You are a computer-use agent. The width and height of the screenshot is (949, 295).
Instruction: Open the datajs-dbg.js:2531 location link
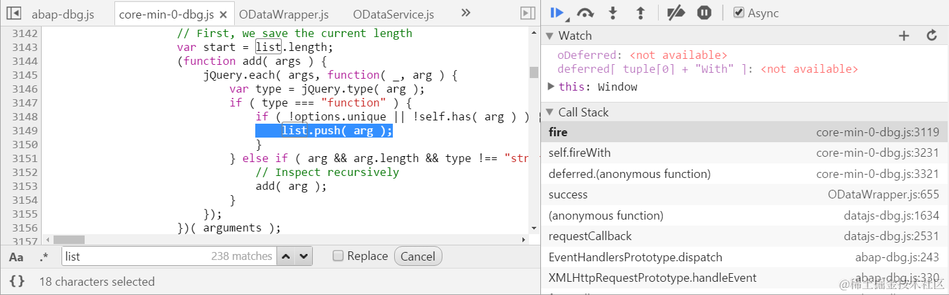point(891,236)
